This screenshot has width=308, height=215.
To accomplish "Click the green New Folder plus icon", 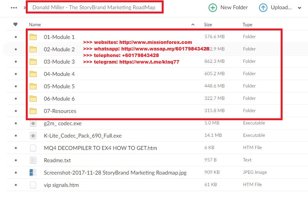I will point(213,8).
